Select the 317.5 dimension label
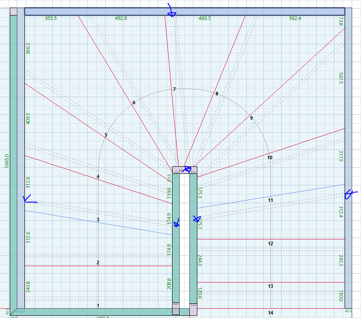Screen dimensions: 361x318 click(x=341, y=156)
